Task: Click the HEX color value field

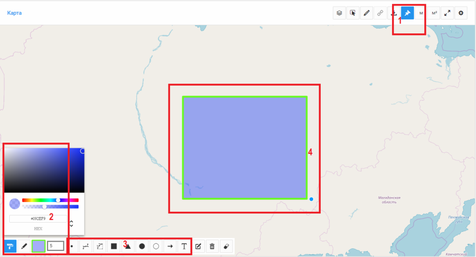Action: 38,219
